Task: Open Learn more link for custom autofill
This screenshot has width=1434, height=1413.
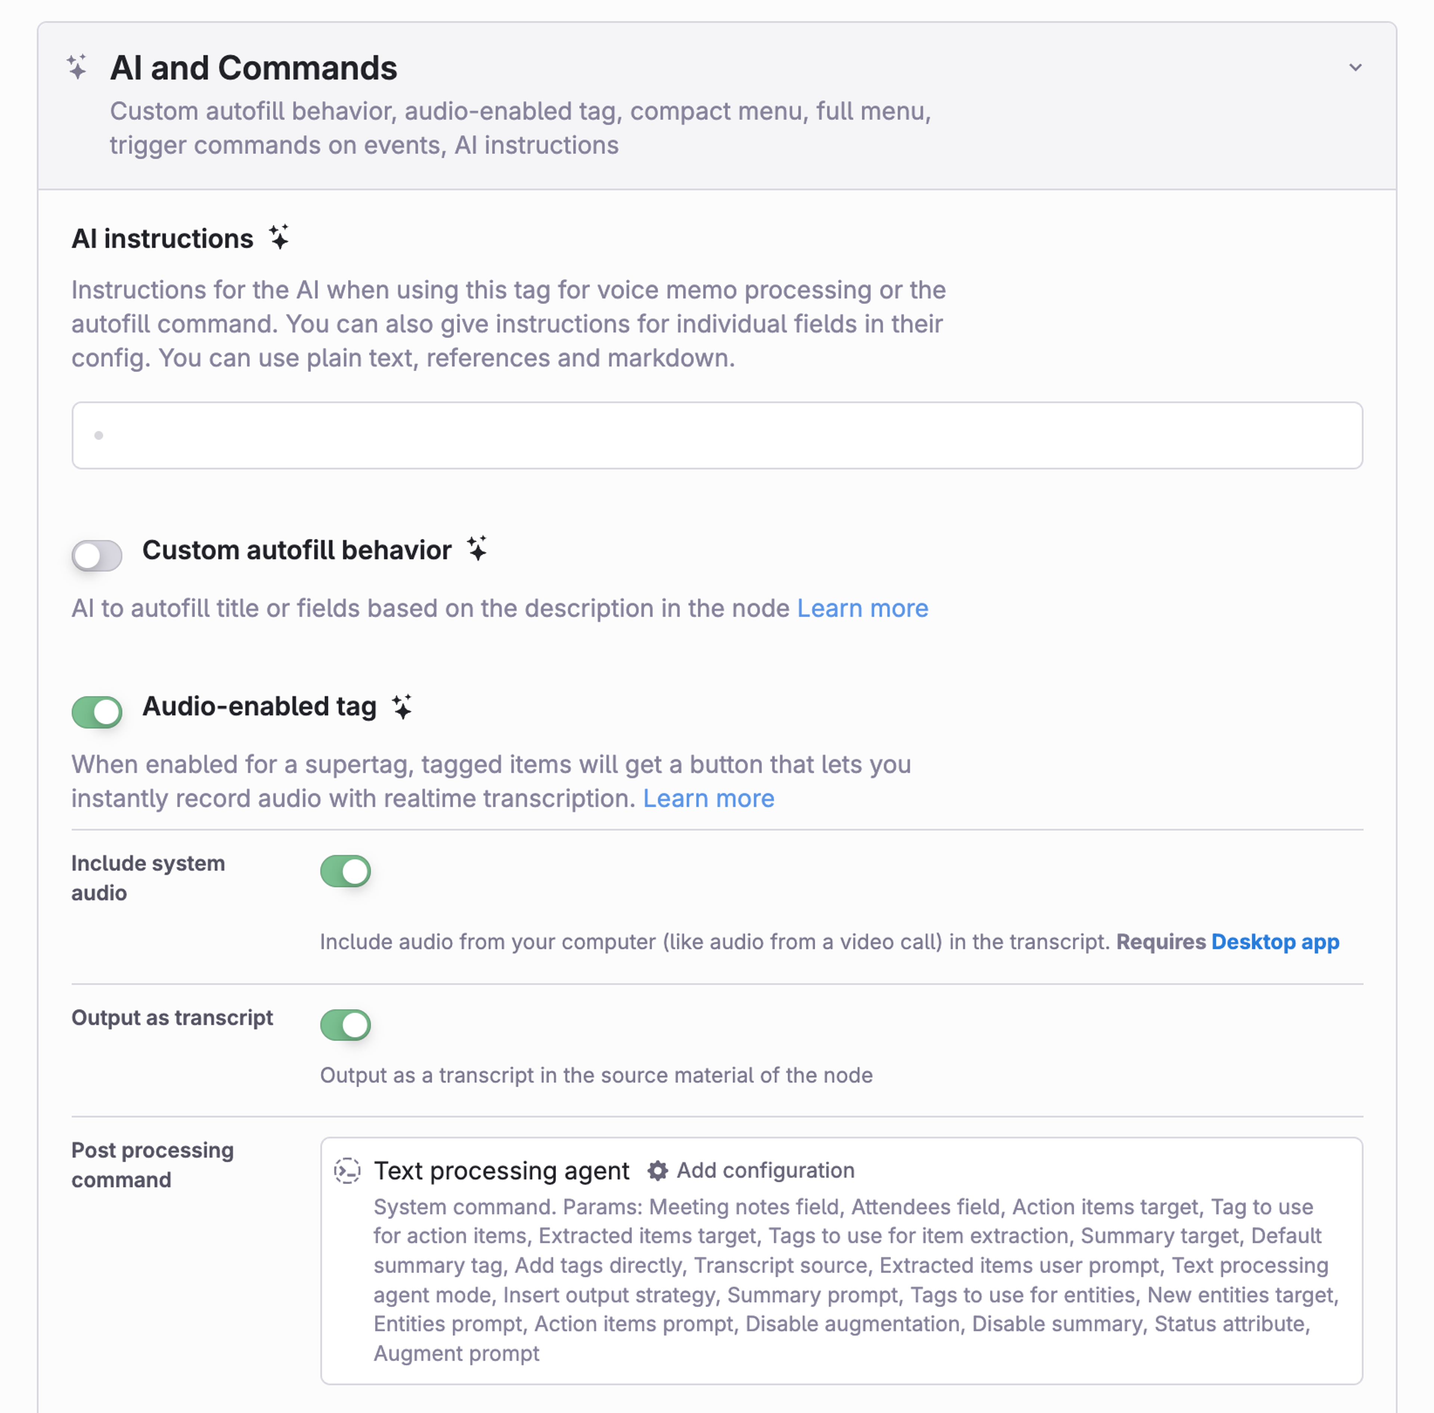Action: coord(863,608)
